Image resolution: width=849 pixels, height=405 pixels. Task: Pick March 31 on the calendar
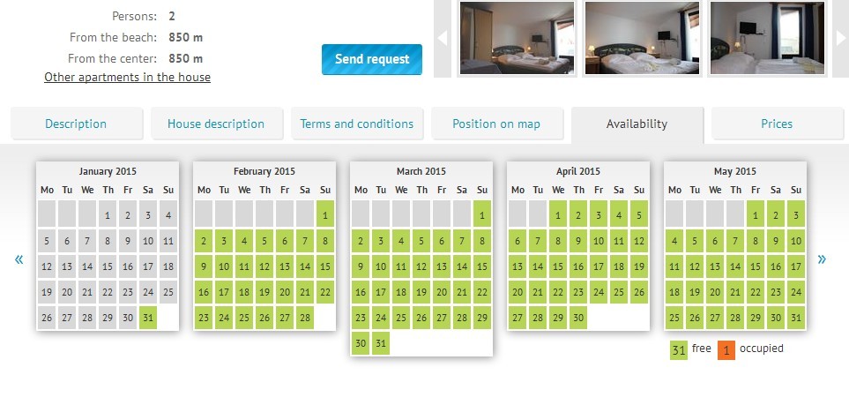[x=381, y=344]
